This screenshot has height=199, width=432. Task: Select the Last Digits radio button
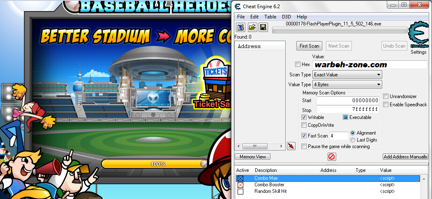[x=353, y=140]
